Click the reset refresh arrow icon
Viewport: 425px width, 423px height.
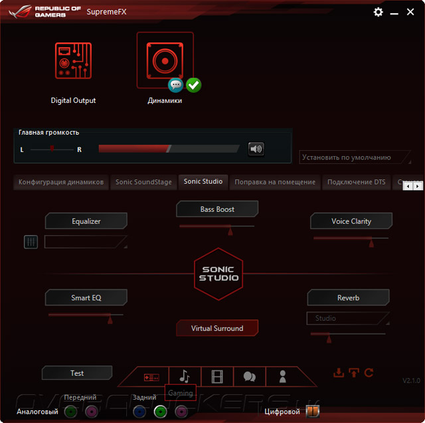(x=369, y=373)
